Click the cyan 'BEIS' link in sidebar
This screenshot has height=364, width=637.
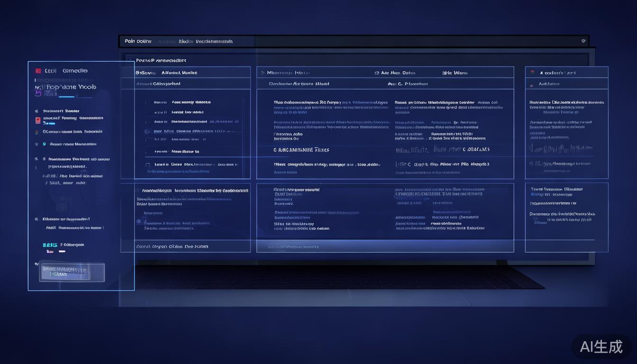pos(50,245)
